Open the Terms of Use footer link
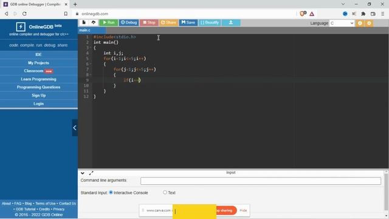The width and height of the screenshot is (389, 219). [46, 203]
